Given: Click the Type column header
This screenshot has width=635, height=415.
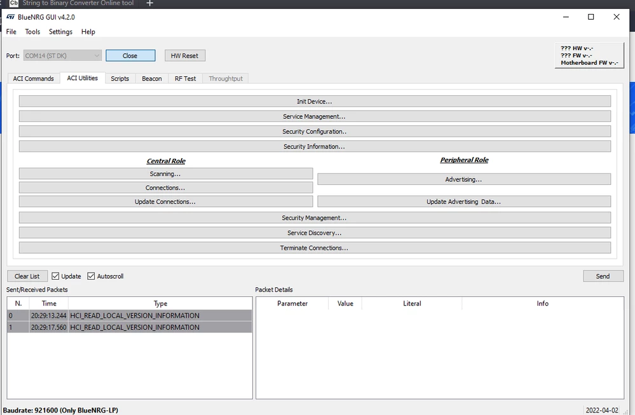Looking at the screenshot, I should coord(160,303).
